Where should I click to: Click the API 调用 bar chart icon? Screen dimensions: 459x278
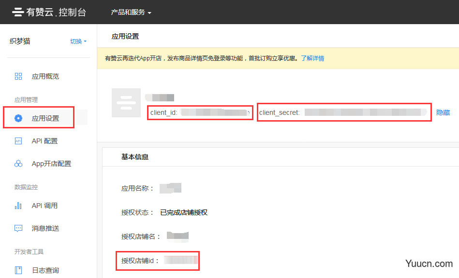[18, 206]
